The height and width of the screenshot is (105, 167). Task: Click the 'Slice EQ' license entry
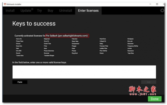coord(46,41)
